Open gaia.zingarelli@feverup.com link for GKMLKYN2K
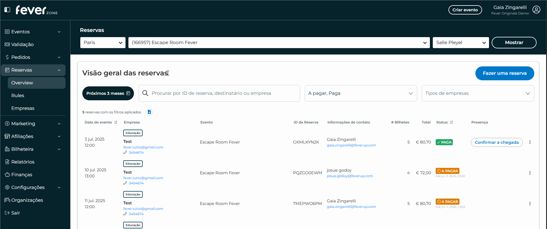The width and height of the screenshot is (547, 229). point(351,145)
